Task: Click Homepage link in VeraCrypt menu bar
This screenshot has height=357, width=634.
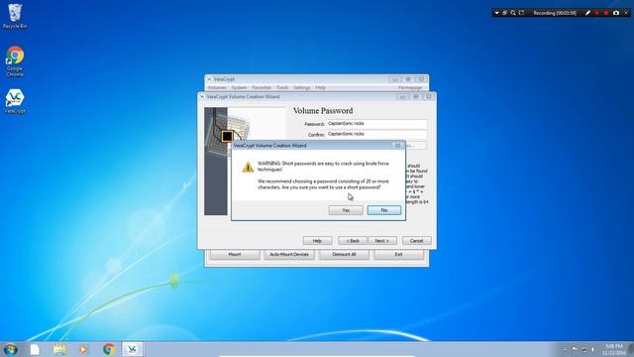Action: coord(410,87)
